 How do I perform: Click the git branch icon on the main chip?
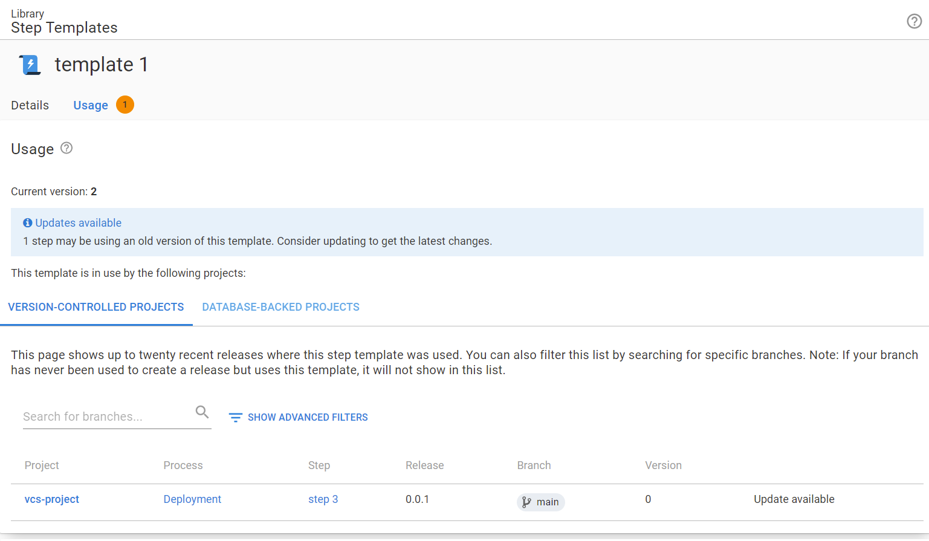[527, 502]
